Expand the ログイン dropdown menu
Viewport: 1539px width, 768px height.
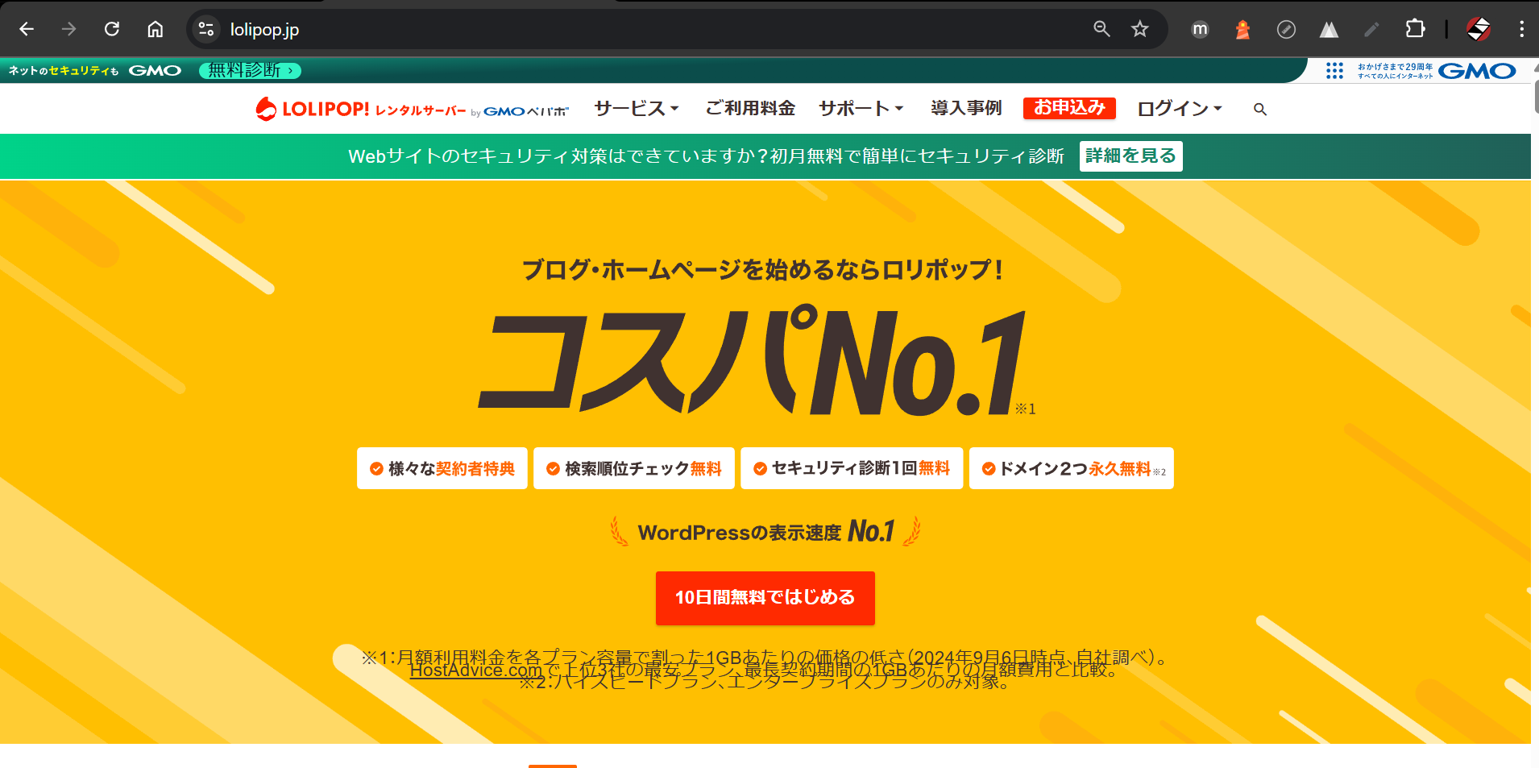(1180, 109)
